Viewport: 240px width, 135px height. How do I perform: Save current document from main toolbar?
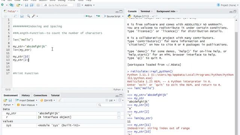(27, 5)
